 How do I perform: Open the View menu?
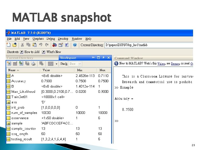tap(26, 39)
